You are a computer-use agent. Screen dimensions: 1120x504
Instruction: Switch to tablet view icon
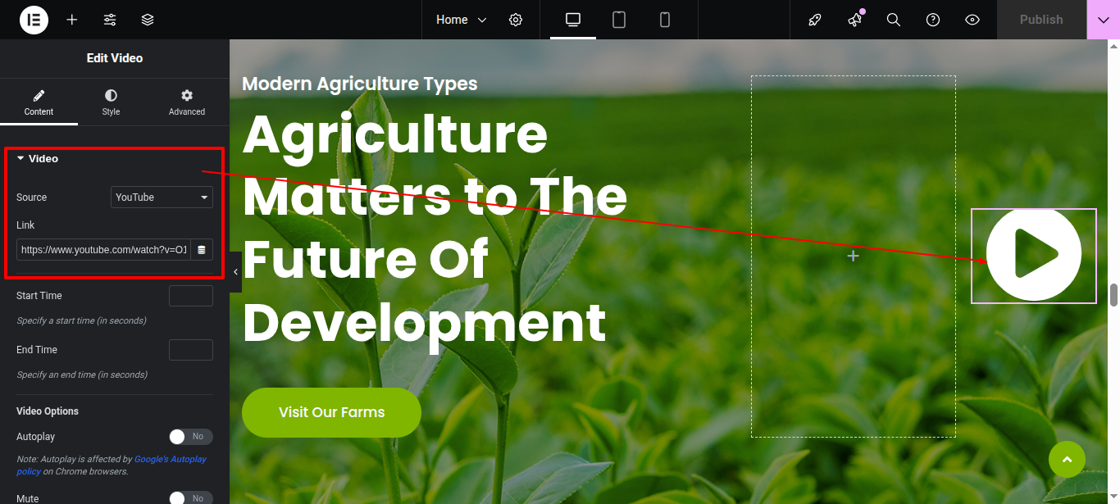point(619,20)
